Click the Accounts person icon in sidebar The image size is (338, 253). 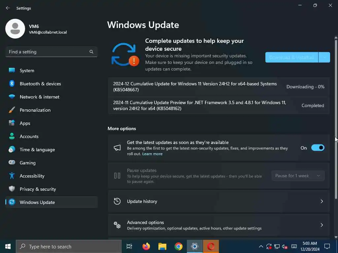click(12, 136)
